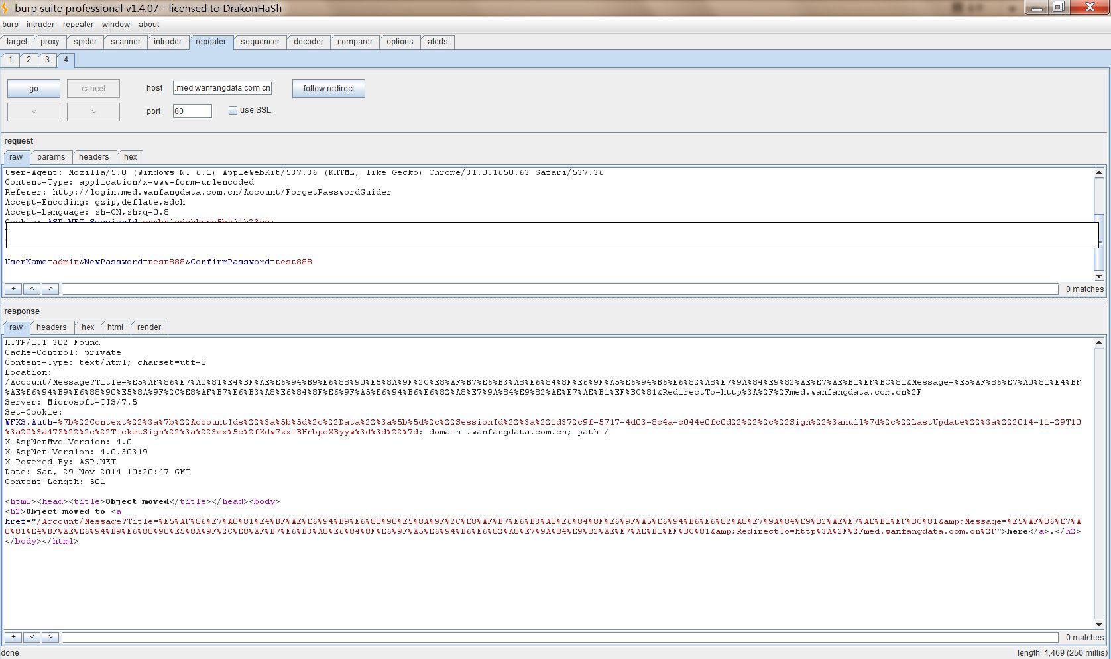The image size is (1111, 659).
Task: Click the + button in response search bar
Action: point(13,637)
